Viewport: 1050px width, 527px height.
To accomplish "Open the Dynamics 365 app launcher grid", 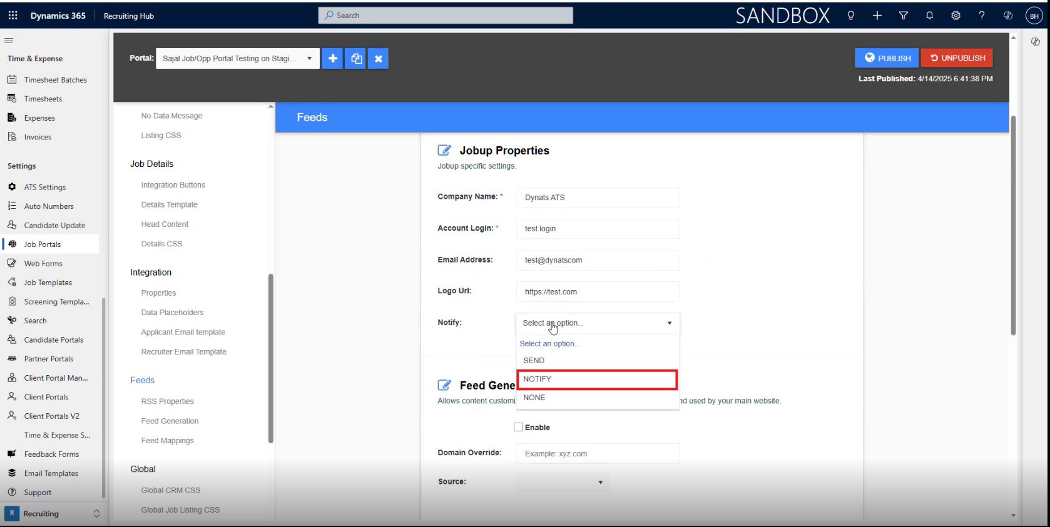I will 13,16.
